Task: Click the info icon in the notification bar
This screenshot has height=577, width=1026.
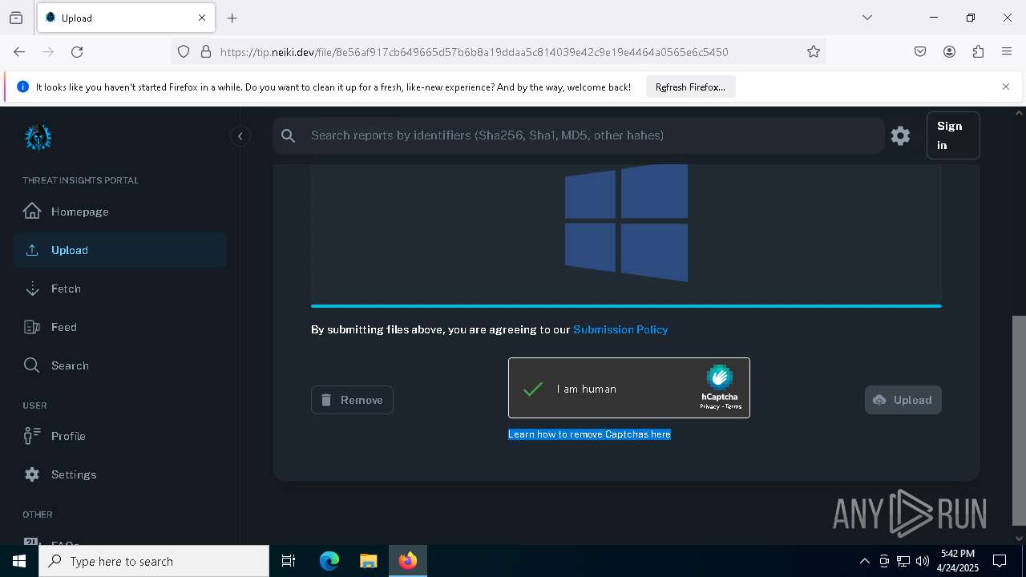Action: (22, 87)
